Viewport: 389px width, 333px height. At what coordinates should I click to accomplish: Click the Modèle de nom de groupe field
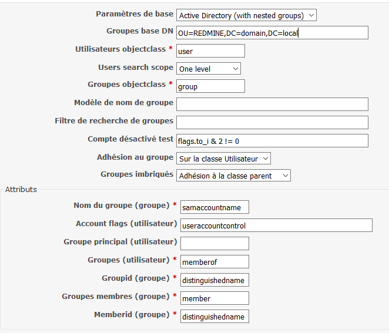point(272,104)
